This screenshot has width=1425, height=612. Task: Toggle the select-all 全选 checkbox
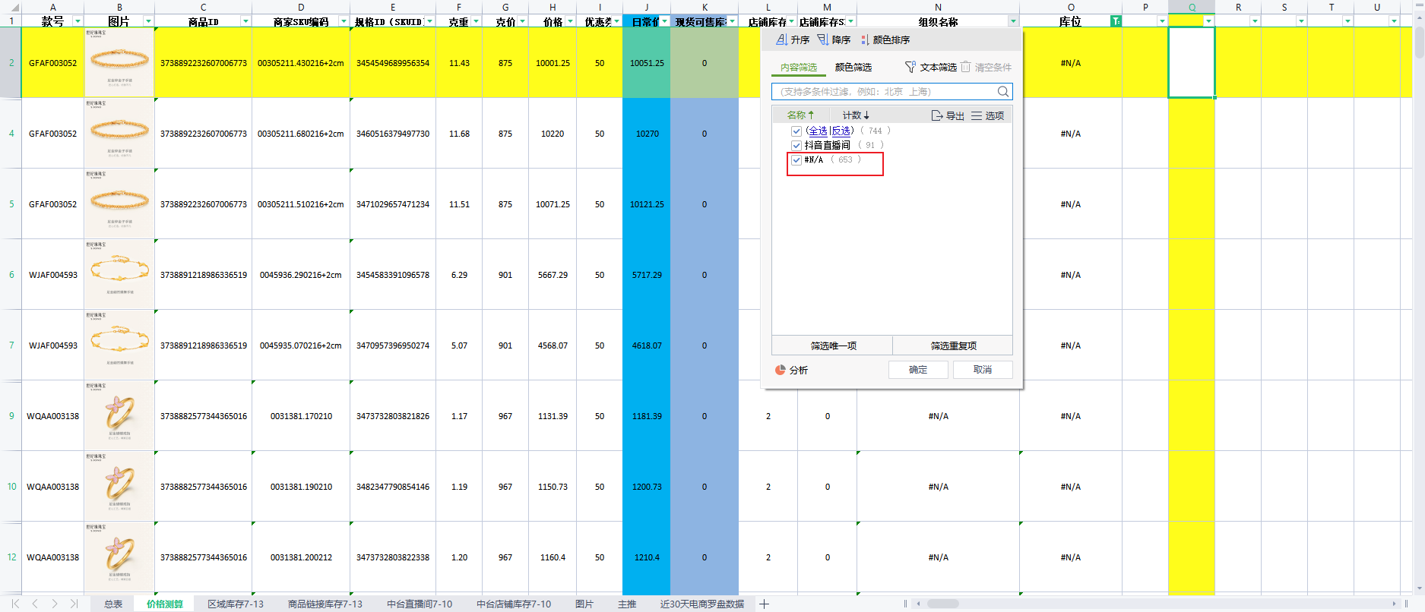pyautogui.click(x=796, y=131)
